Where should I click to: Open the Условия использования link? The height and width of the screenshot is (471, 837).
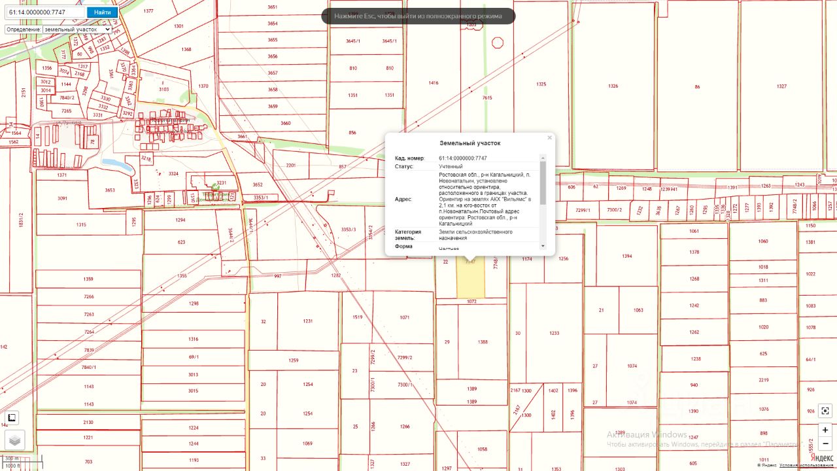808,465
